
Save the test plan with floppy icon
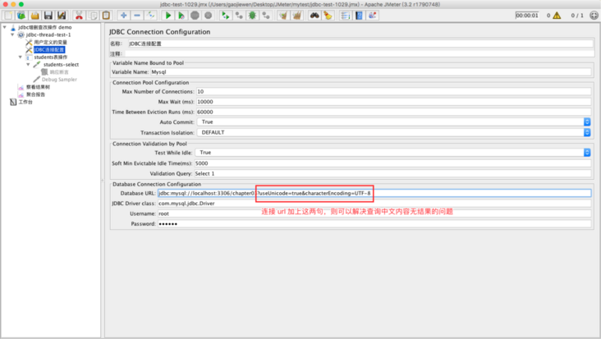coord(48,16)
